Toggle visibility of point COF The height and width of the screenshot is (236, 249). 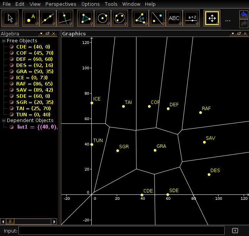coord(12,53)
